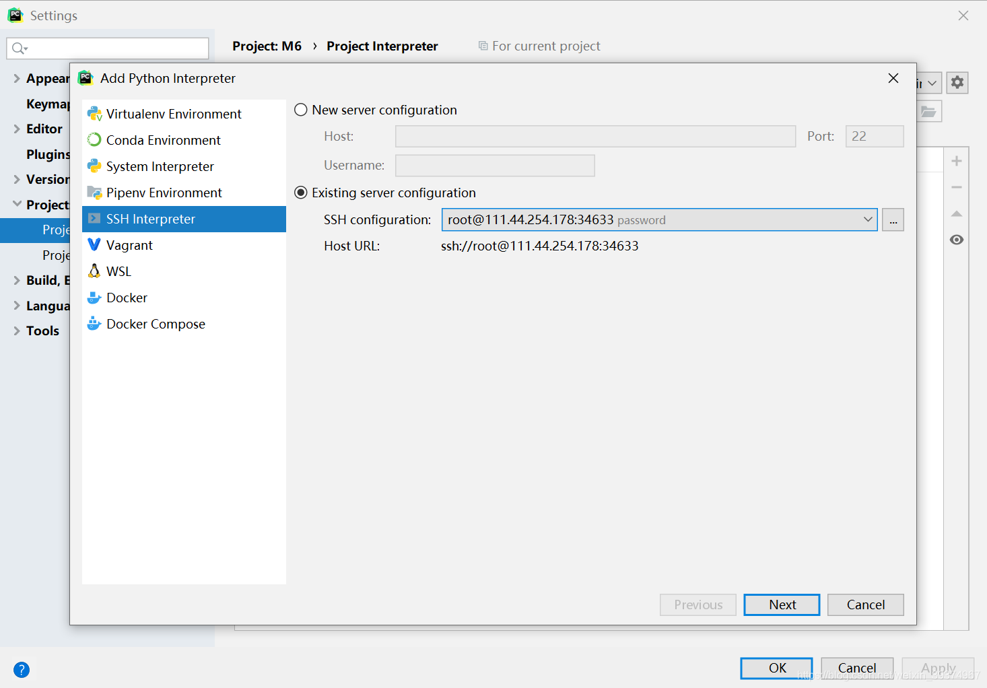Select Conda Environment option

coord(184,140)
